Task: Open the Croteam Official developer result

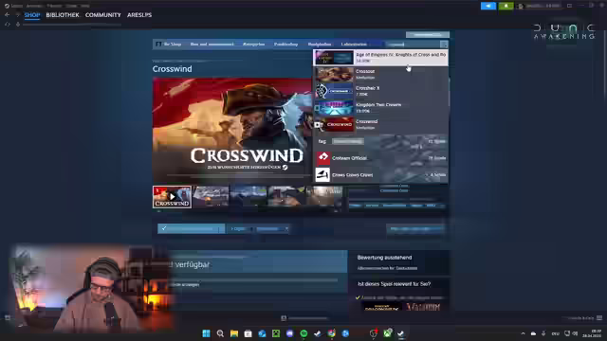Action: 380,158
